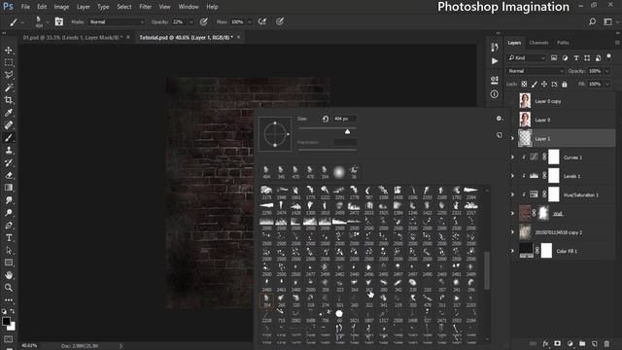Toggle layer filtering switch on/off
Viewport: 622px width, 350px height.
[x=609, y=57]
